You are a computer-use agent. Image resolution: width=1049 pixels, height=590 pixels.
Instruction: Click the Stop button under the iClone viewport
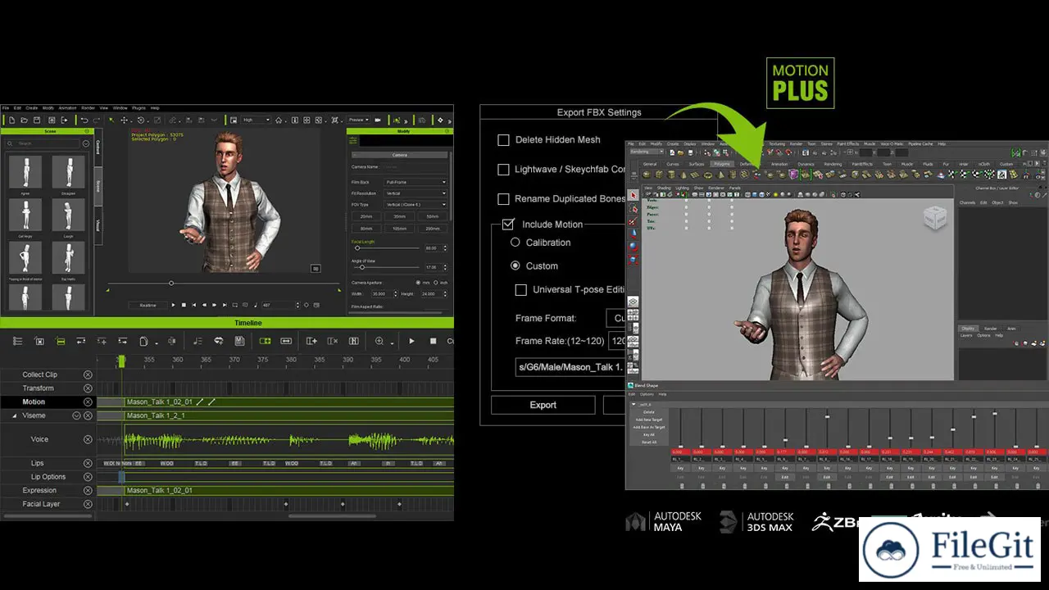click(x=184, y=305)
